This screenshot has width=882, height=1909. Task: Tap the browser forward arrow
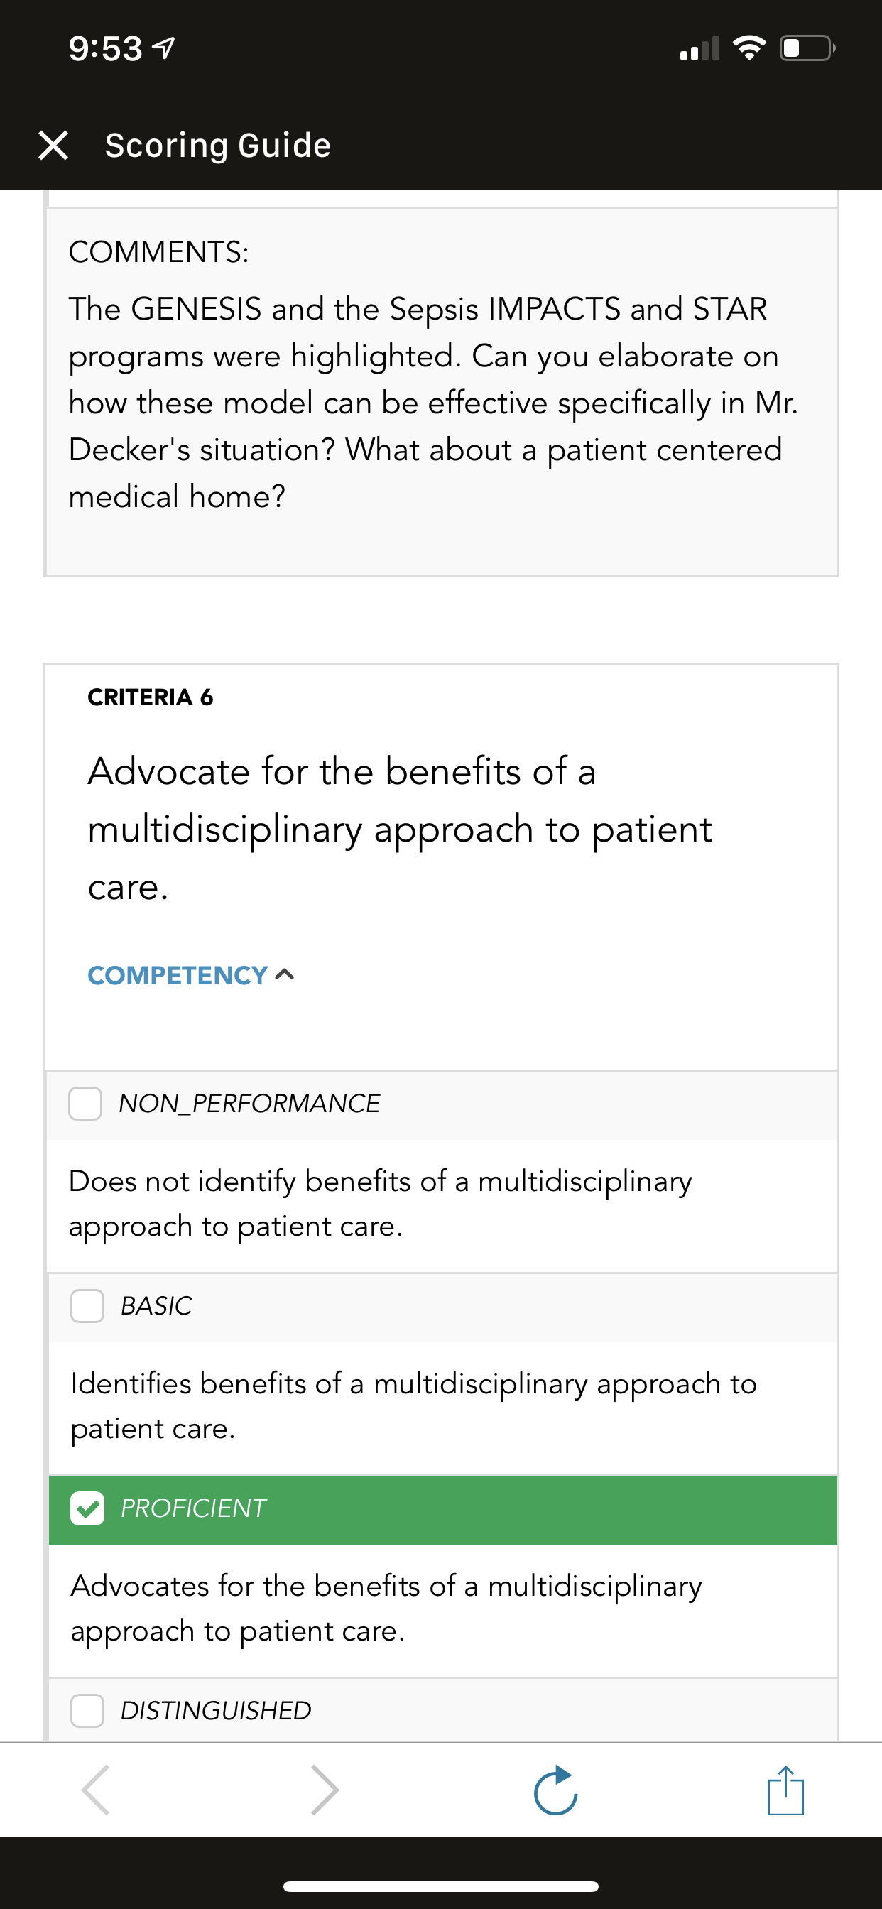pyautogui.click(x=325, y=1790)
